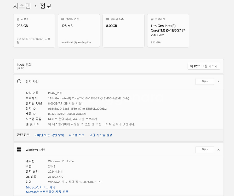Screen dimensions: 234x196
Task: Copy Windows specs with Windows 사양 복사 button
Action: [205, 149]
